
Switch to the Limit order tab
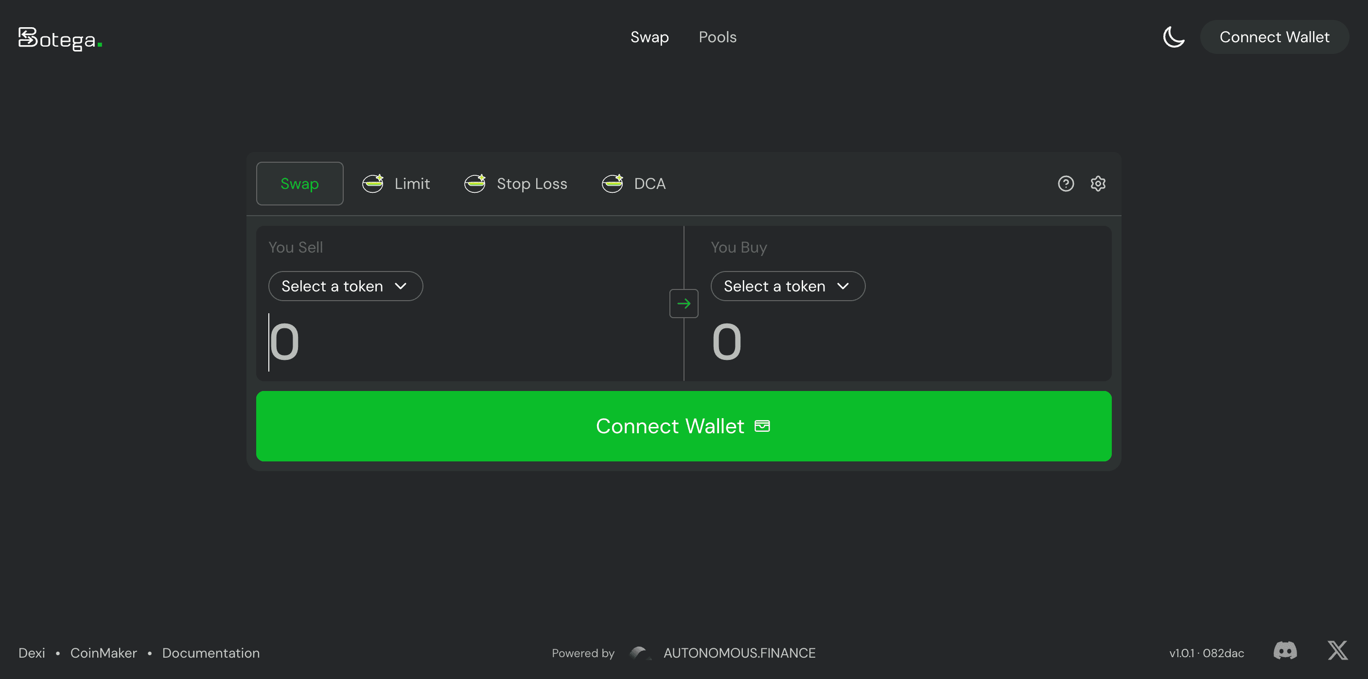pyautogui.click(x=396, y=184)
